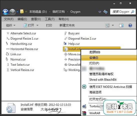Open Explorer help question mark icon
The width and height of the screenshot is (137, 116).
pyautogui.click(x=130, y=25)
